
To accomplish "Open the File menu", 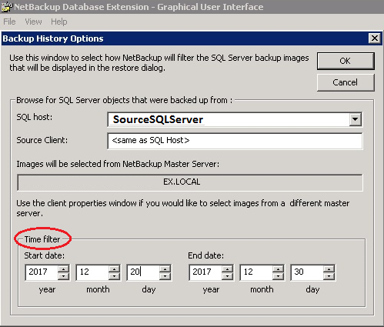I will point(9,22).
